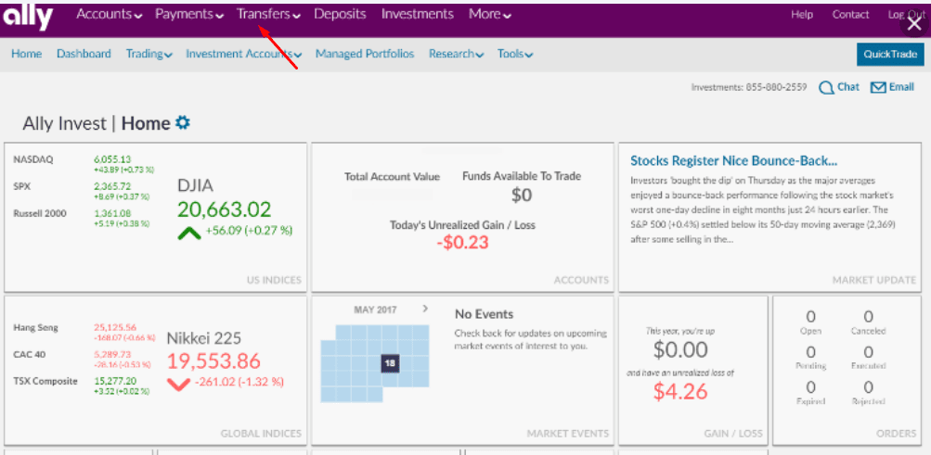
Task: Click the green DJIA up arrow
Action: click(x=189, y=233)
